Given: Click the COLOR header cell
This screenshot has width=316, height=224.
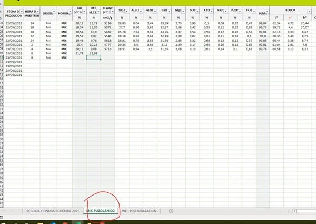Looking at the screenshot, I should (290, 10).
